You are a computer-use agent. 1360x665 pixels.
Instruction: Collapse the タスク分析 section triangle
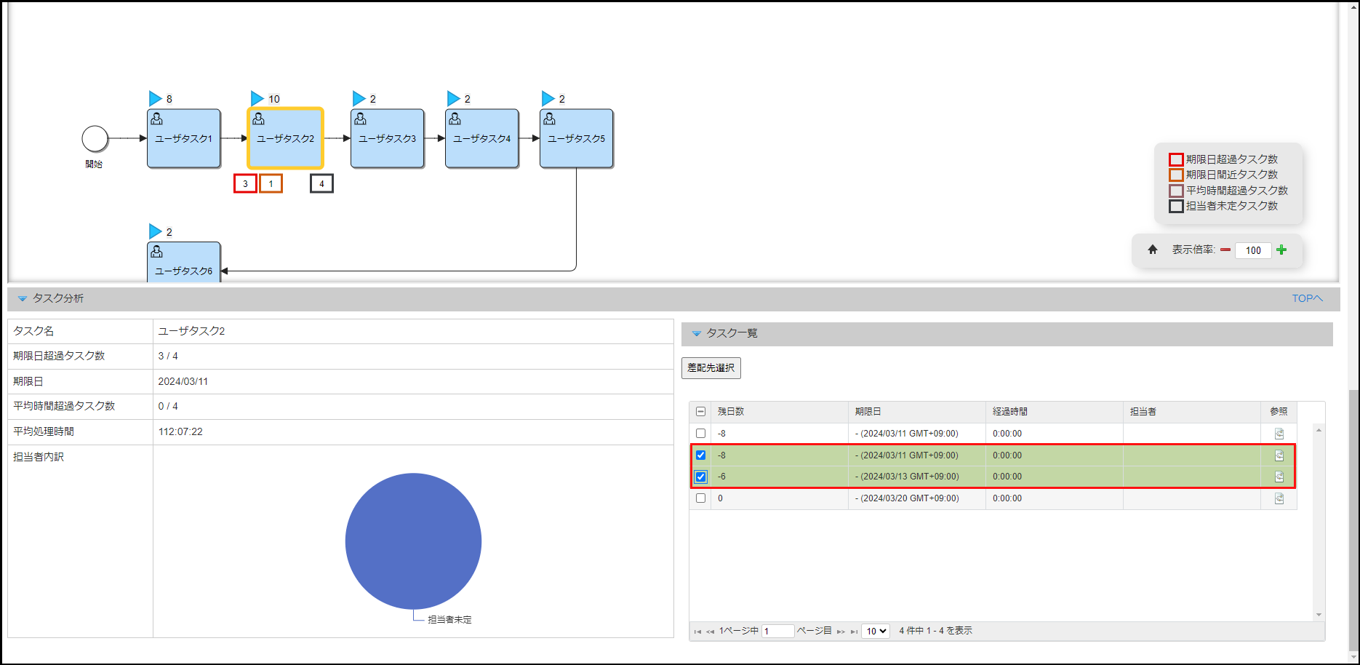click(x=23, y=298)
